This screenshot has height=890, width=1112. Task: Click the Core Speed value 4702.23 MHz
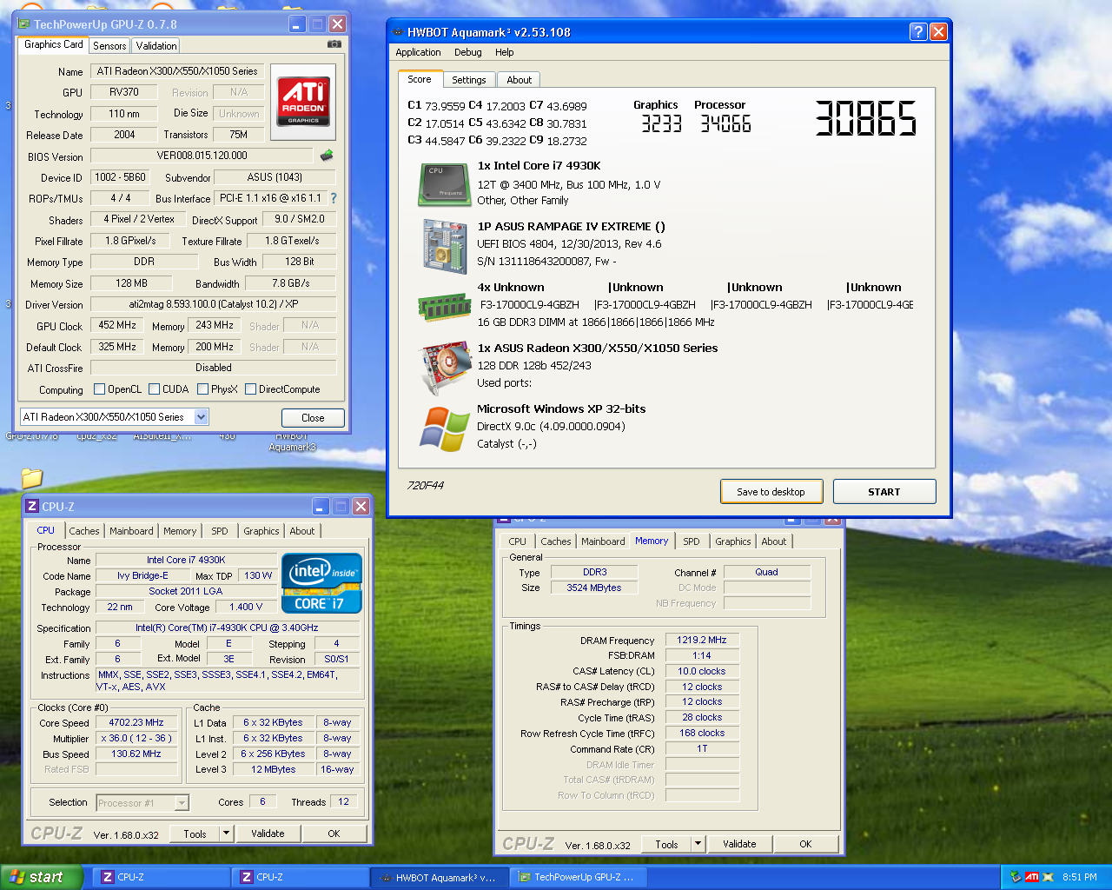point(136,722)
